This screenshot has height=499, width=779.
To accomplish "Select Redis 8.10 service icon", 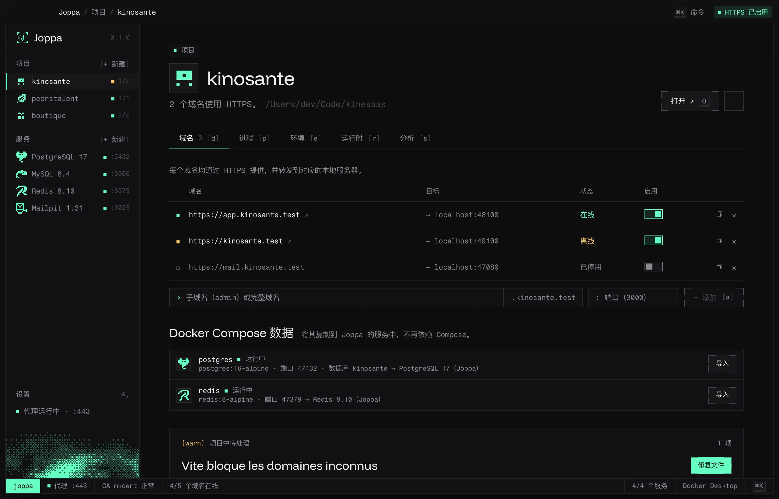I will [x=21, y=191].
